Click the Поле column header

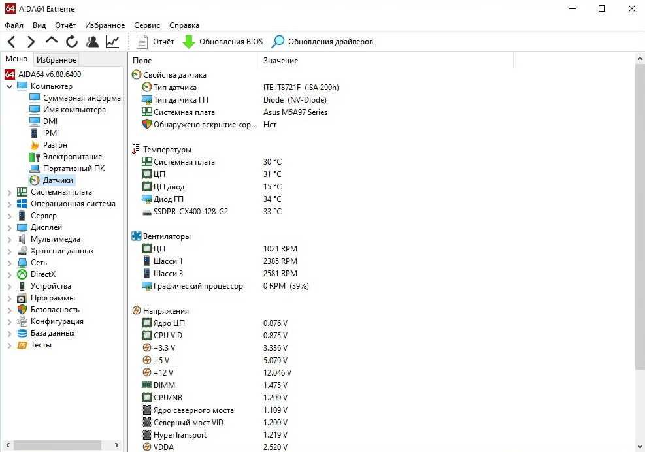coord(193,61)
